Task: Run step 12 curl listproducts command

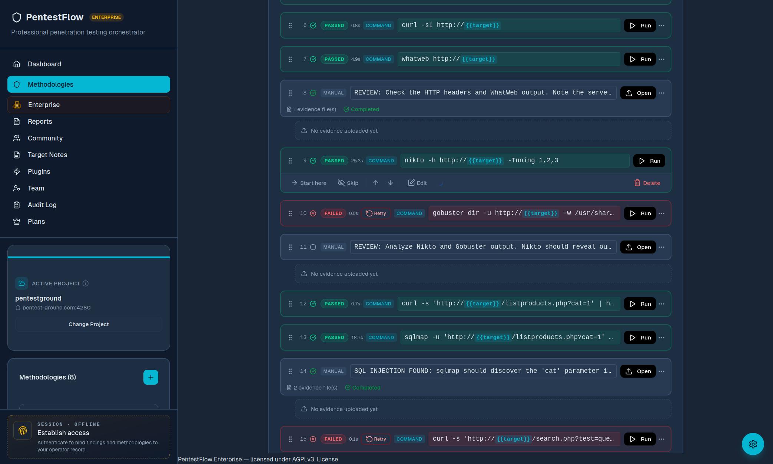Action: [640, 304]
